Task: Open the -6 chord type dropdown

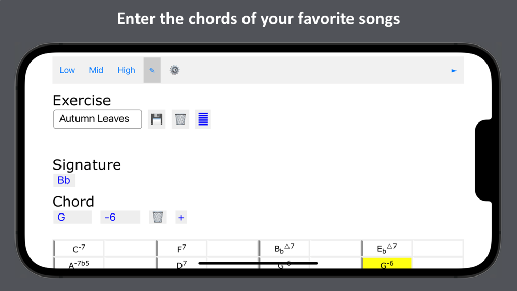Action: coord(120,217)
